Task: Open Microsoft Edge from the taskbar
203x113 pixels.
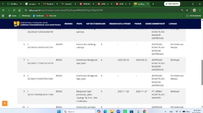Action: click(105, 111)
